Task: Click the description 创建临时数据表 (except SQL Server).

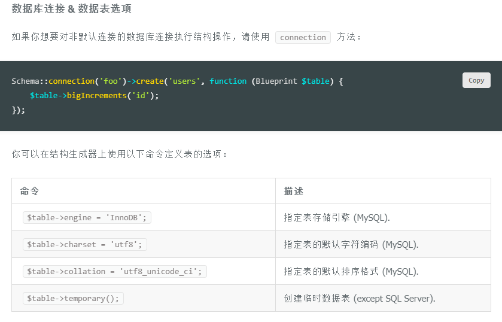Action: tap(360, 298)
